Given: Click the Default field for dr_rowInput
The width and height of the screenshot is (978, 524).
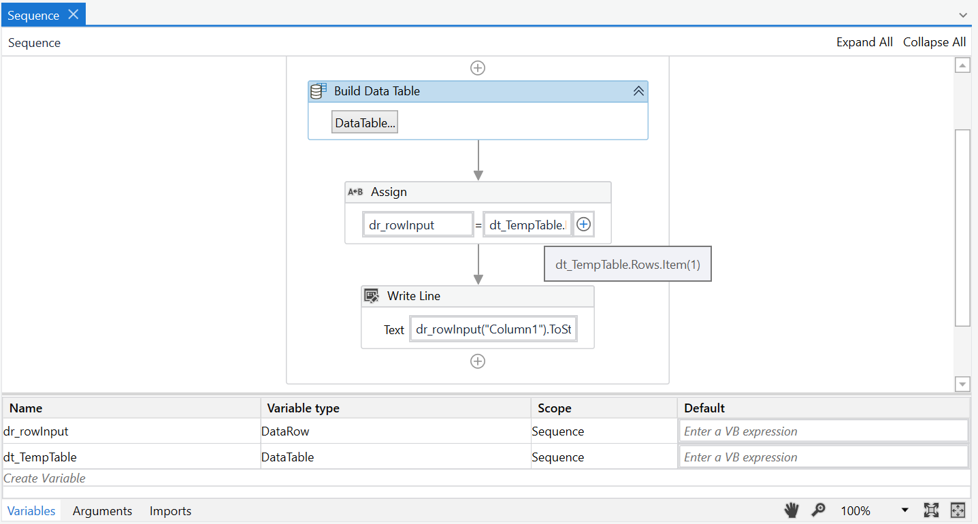Looking at the screenshot, I should [x=823, y=431].
